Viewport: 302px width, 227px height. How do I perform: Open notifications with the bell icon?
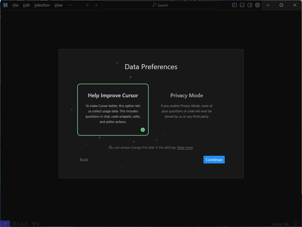pyautogui.click(x=296, y=224)
